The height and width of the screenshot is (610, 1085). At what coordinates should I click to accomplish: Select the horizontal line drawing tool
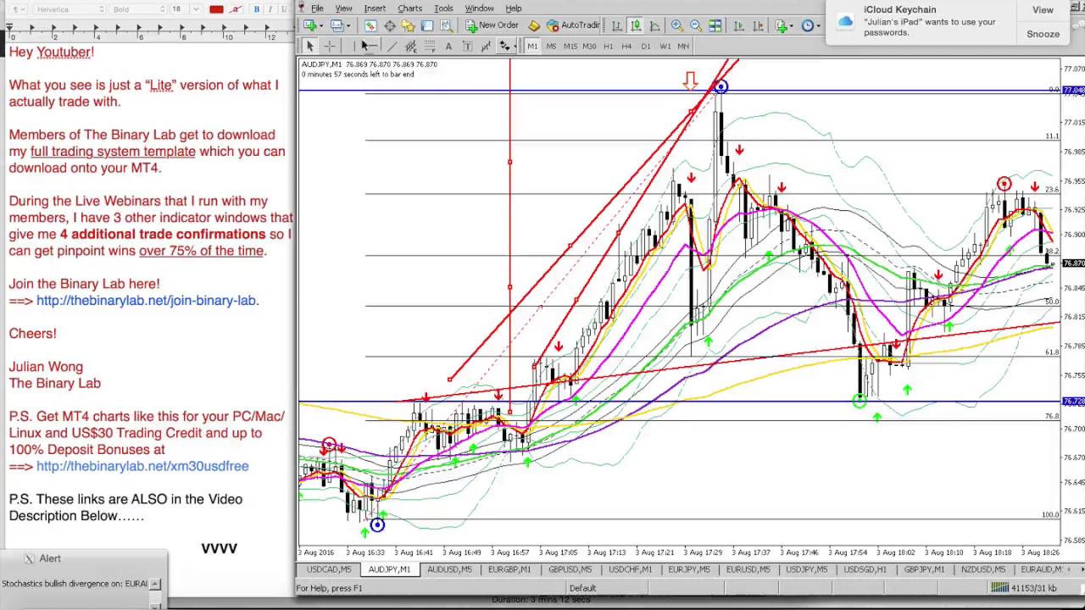coord(370,46)
